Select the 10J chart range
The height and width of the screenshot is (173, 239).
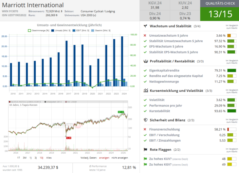(42, 158)
